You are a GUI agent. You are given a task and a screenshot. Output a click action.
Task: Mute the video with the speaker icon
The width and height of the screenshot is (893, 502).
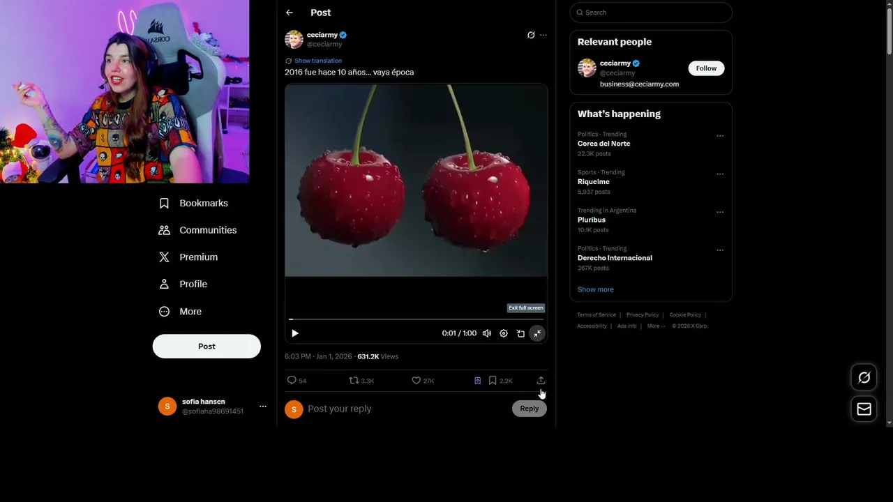click(487, 333)
